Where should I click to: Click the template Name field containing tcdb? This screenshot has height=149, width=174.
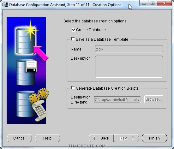pos(129,49)
